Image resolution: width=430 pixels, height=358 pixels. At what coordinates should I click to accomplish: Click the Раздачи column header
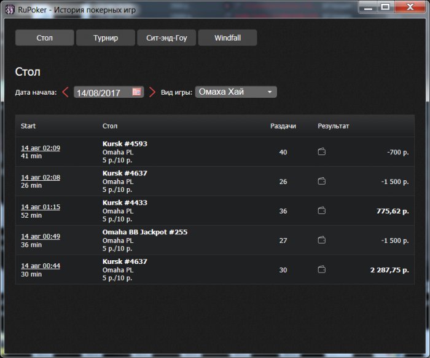point(283,126)
